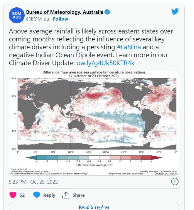Click the Share label
Image resolution: width=194 pixels, height=210 pixels.
click(78, 195)
